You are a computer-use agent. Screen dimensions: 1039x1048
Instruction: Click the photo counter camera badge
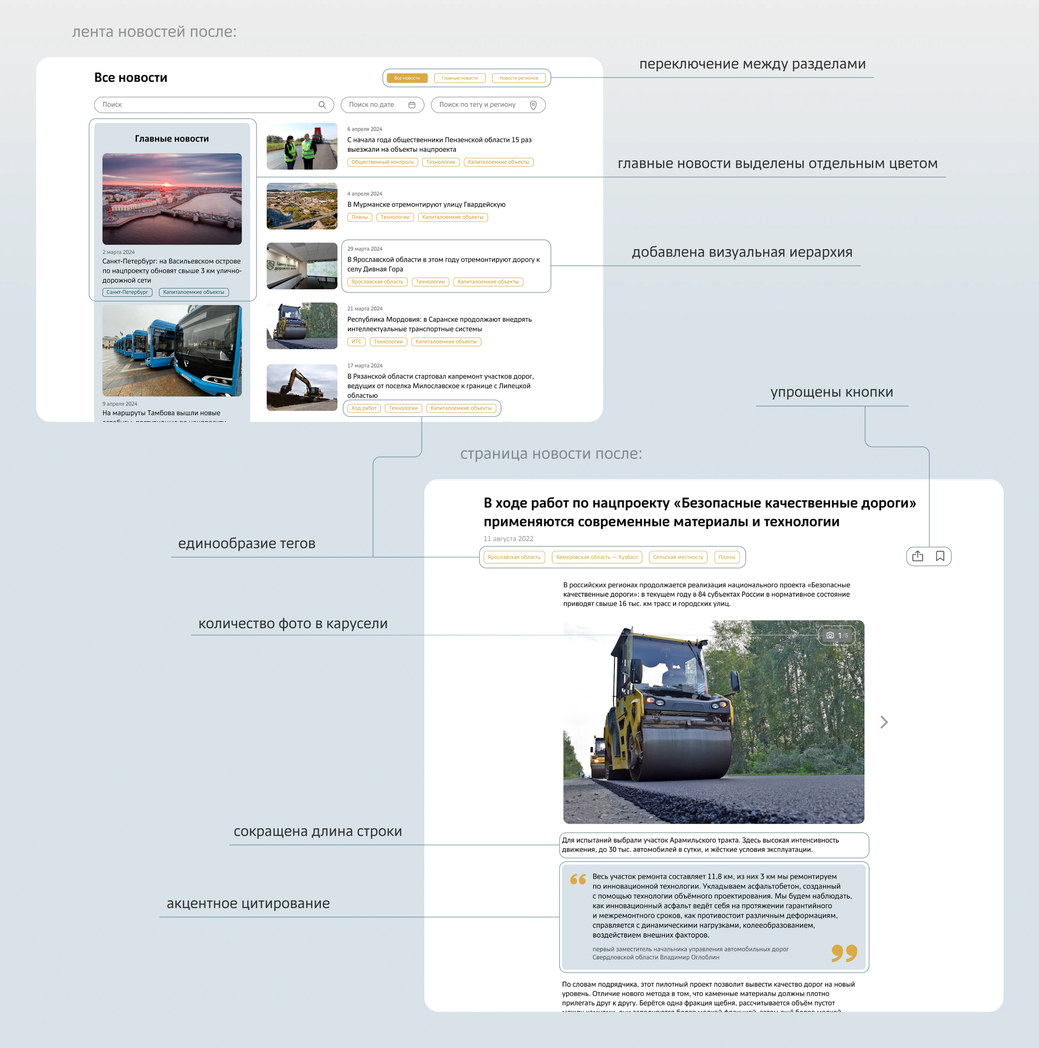tap(837, 635)
